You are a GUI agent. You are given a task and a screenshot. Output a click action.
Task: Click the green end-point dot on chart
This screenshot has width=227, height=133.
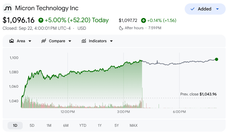(217, 59)
